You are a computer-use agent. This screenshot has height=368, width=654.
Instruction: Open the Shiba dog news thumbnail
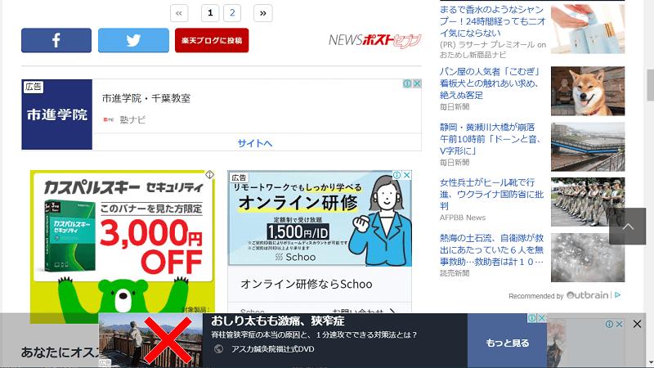pyautogui.click(x=587, y=90)
